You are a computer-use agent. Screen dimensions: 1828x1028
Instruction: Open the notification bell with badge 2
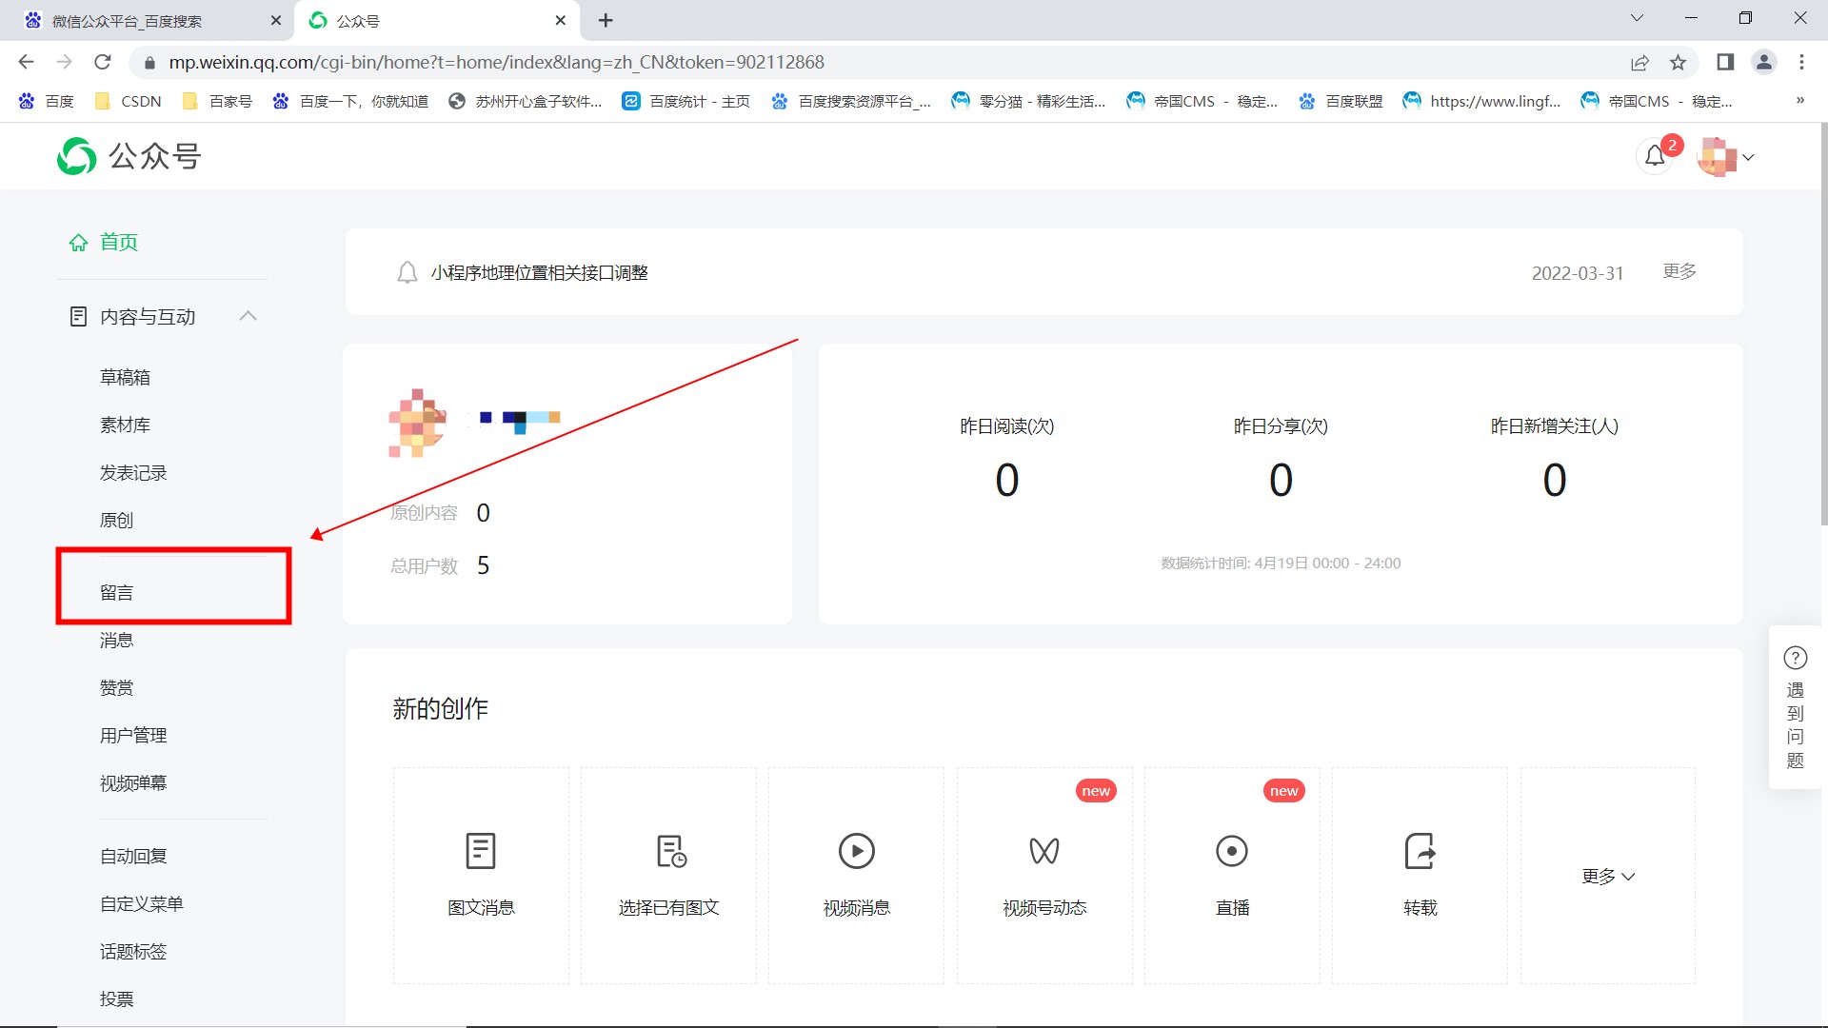pos(1656,156)
